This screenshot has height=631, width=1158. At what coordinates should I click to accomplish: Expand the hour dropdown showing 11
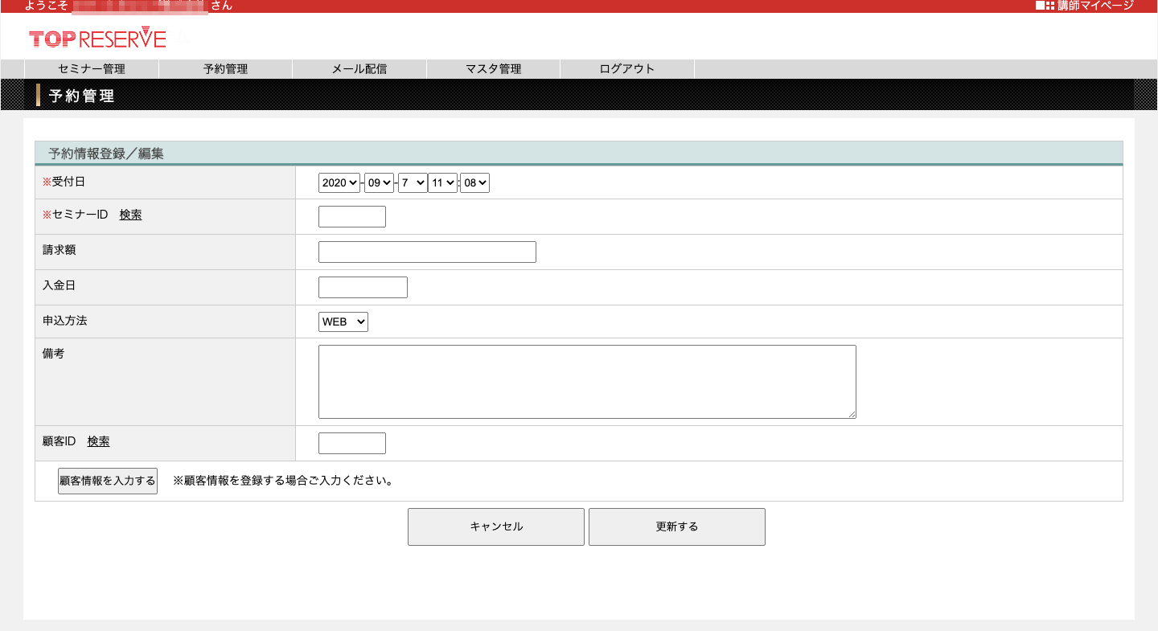coord(442,183)
